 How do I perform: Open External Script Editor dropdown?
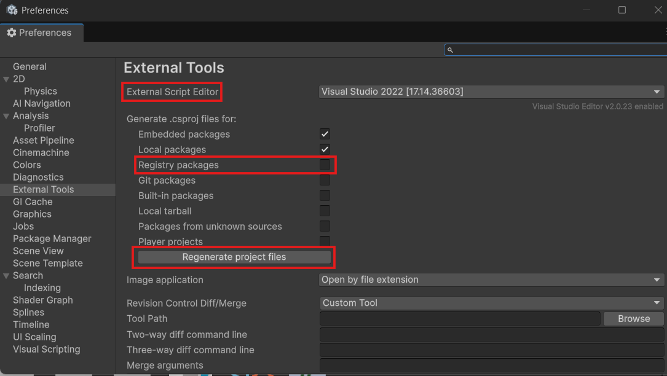tap(491, 92)
